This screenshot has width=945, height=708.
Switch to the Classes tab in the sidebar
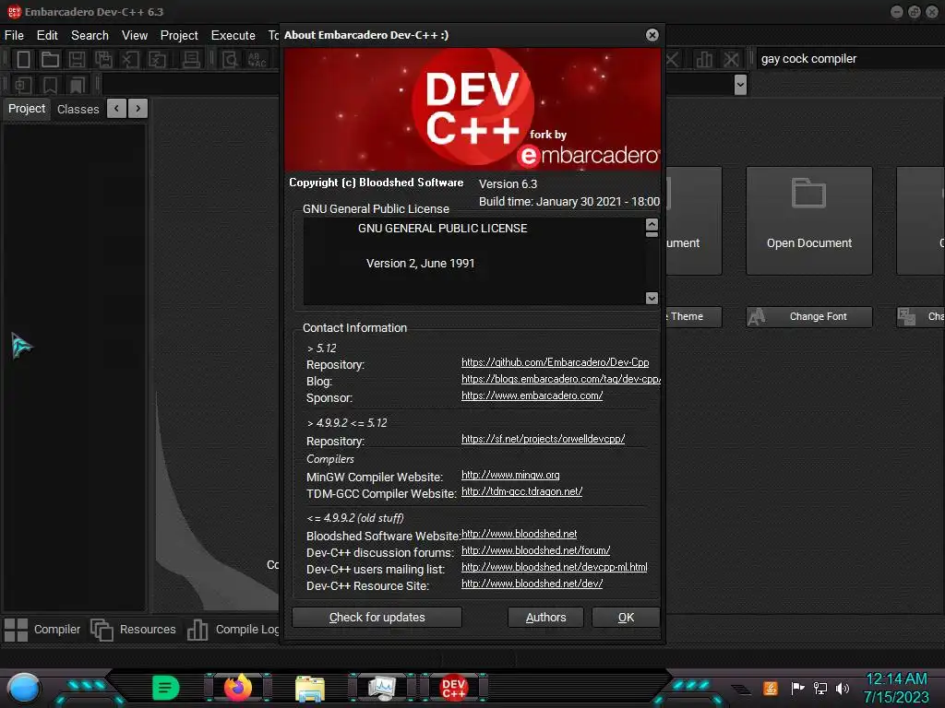click(x=78, y=109)
